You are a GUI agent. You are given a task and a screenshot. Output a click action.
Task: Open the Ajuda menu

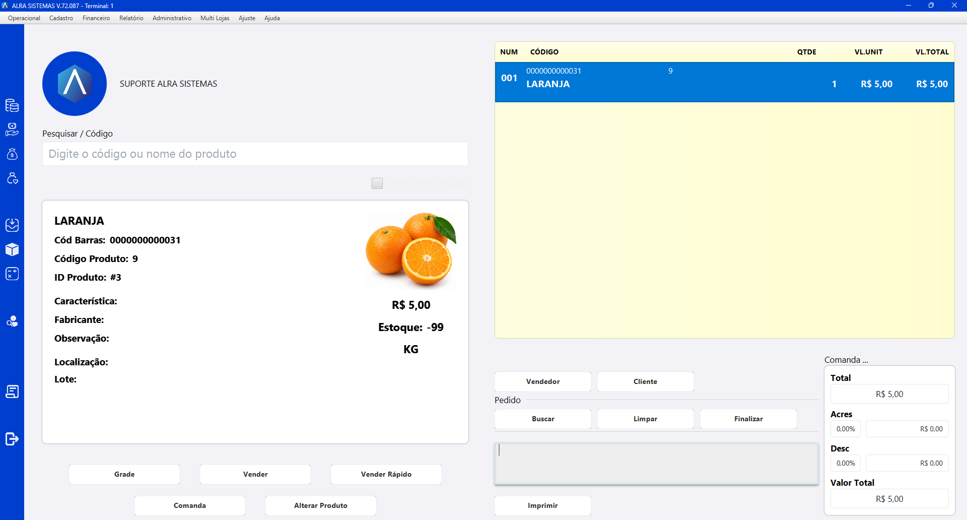coord(272,18)
